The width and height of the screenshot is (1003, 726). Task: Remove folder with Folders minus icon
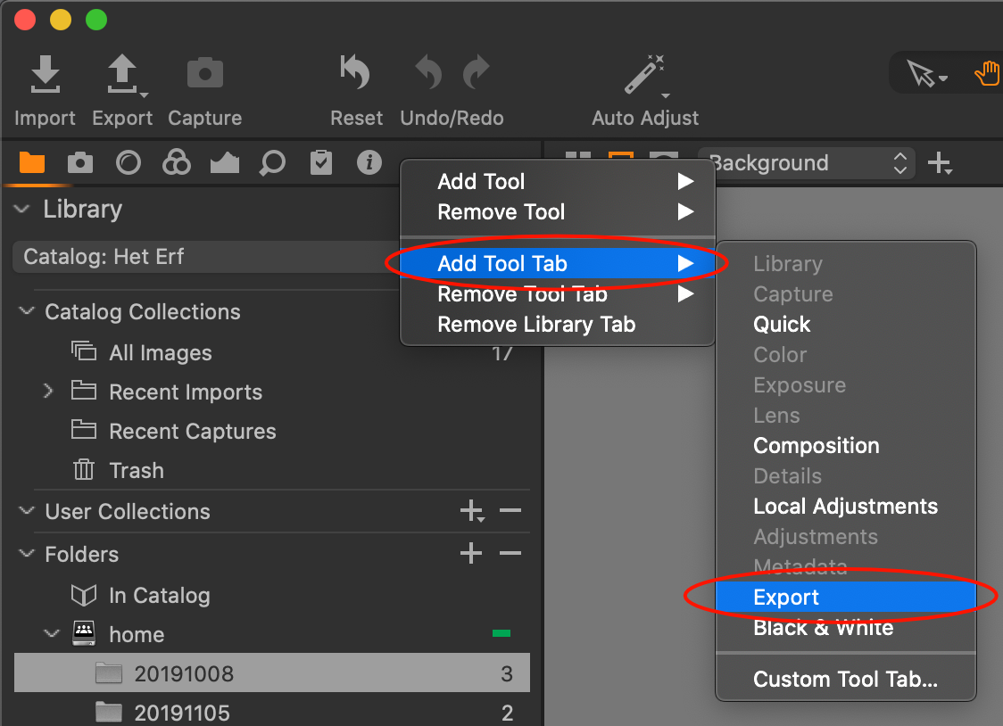point(510,554)
